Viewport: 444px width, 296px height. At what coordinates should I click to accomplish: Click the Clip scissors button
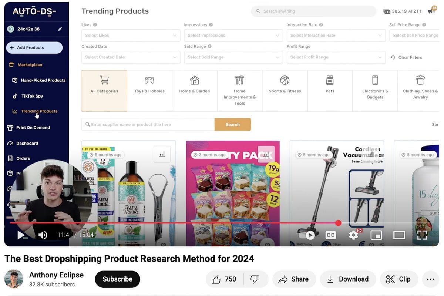pos(398,279)
